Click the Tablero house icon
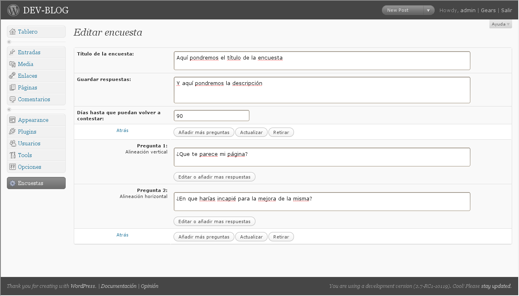This screenshot has height=296, width=519. coord(13,32)
